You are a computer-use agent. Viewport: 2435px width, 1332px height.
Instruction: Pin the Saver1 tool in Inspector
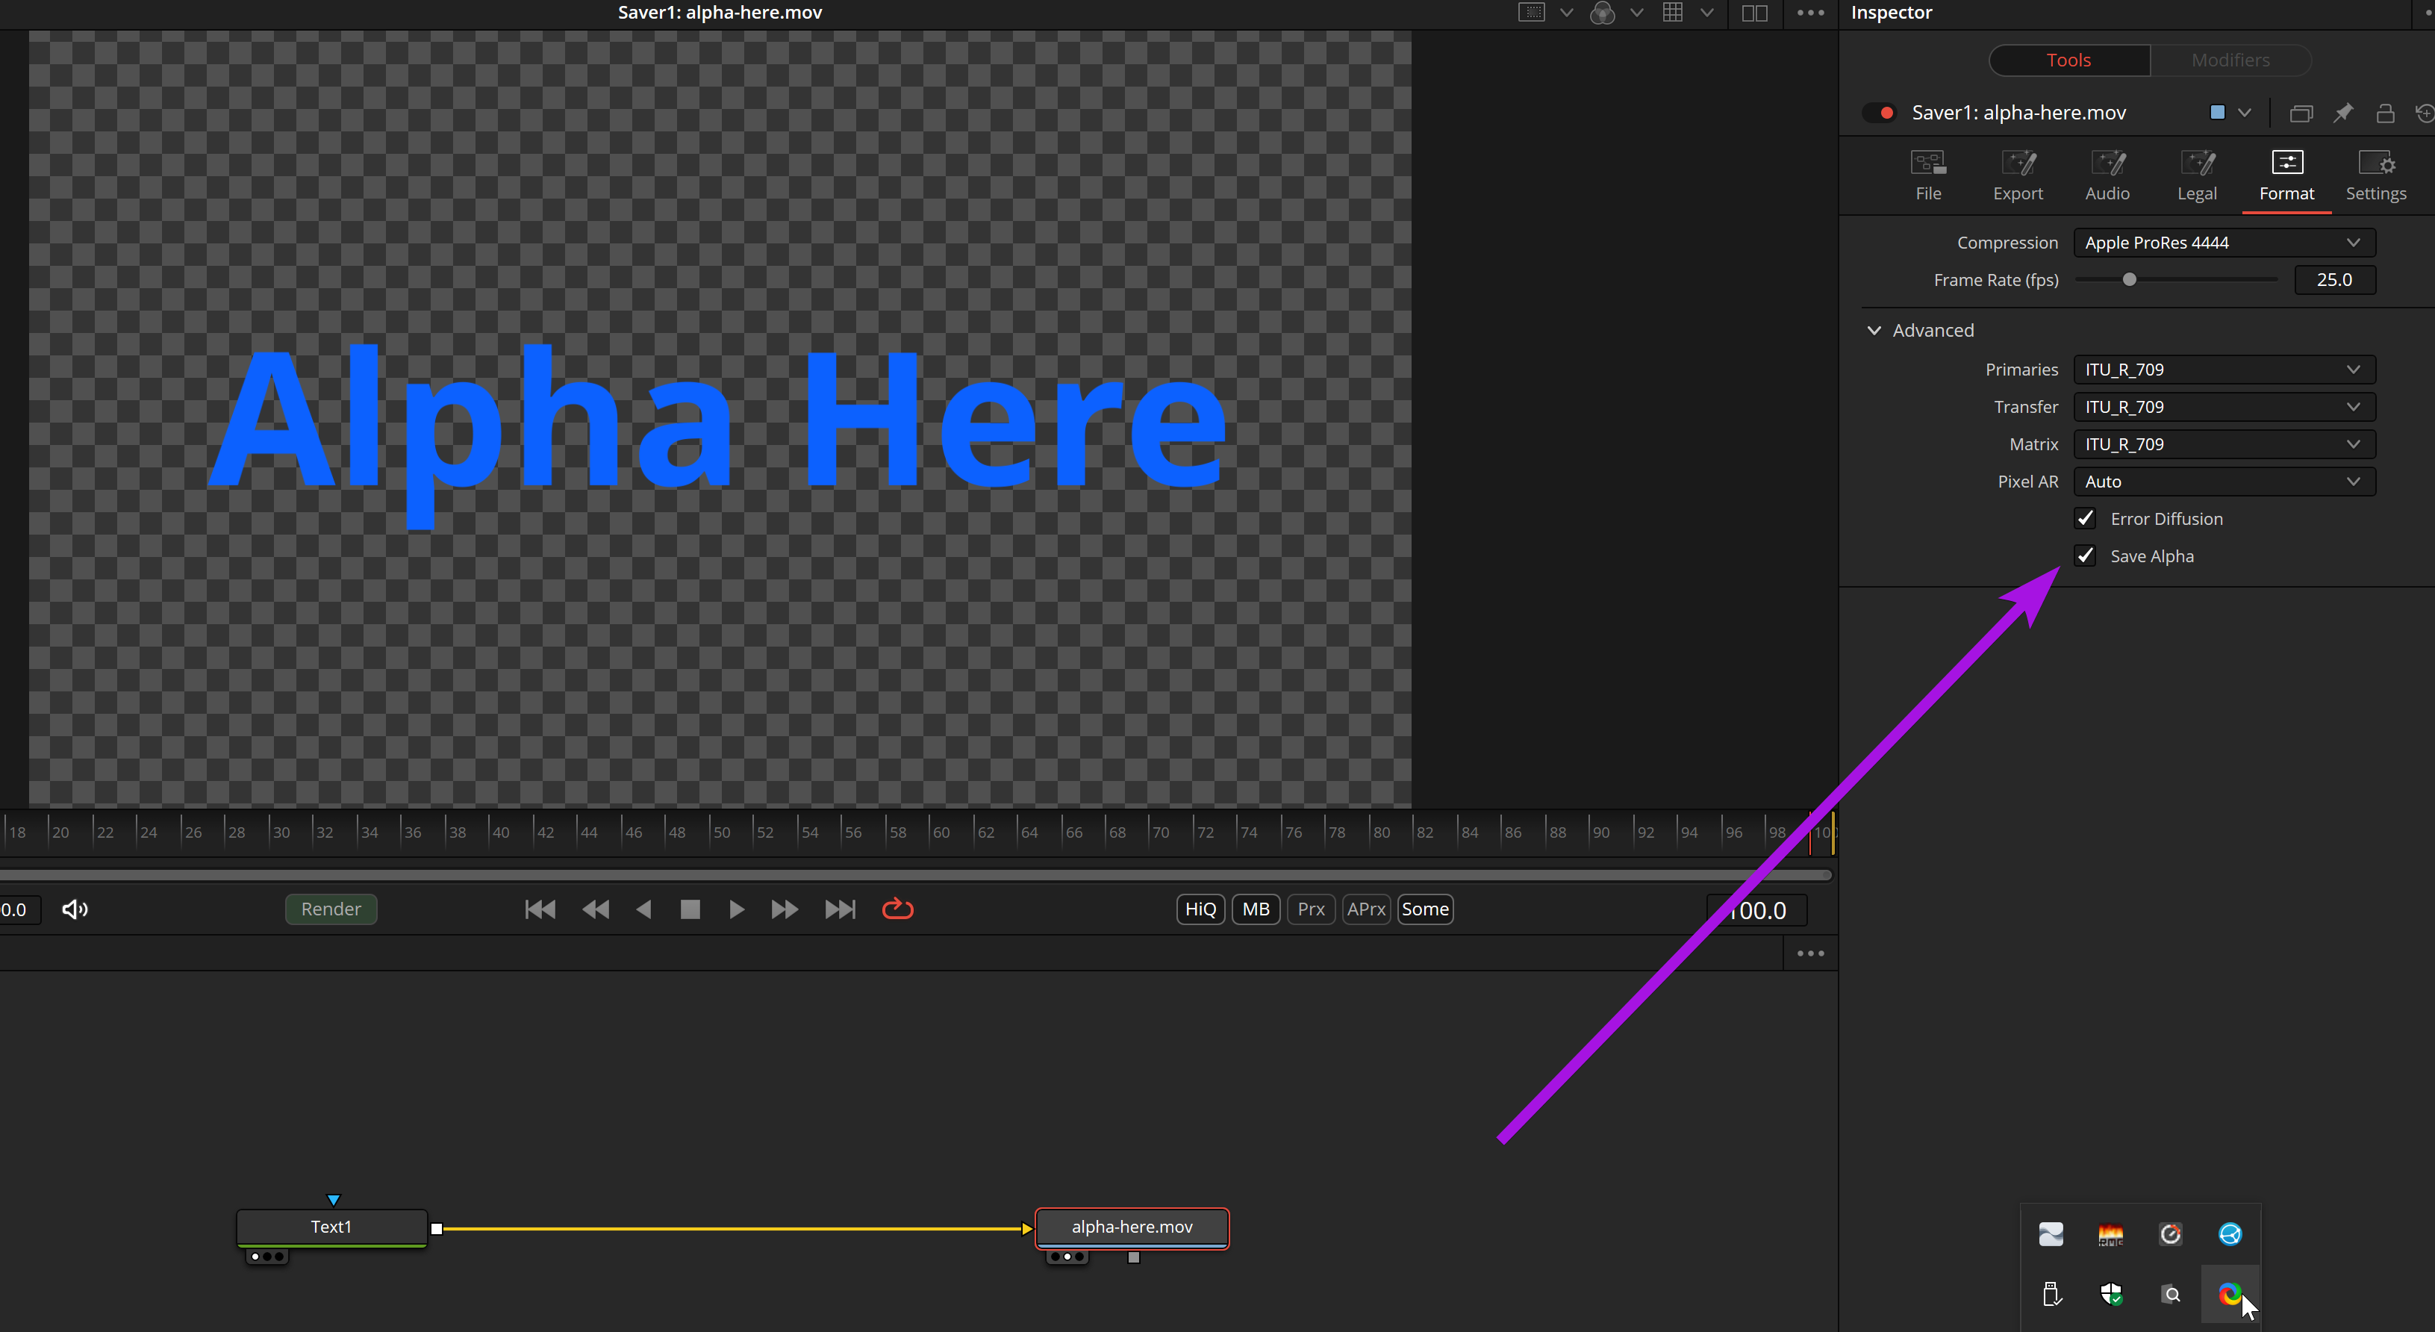coord(2342,113)
